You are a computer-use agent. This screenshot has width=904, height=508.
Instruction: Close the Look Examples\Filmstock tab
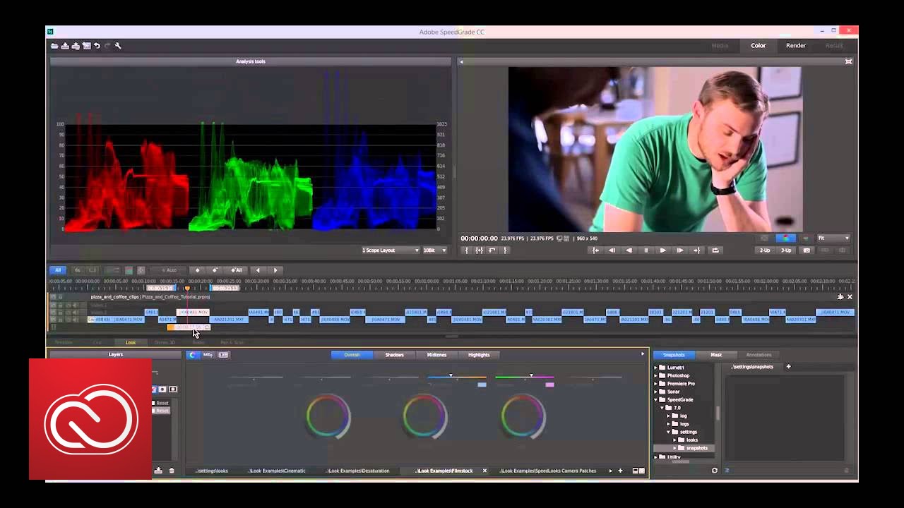(484, 471)
